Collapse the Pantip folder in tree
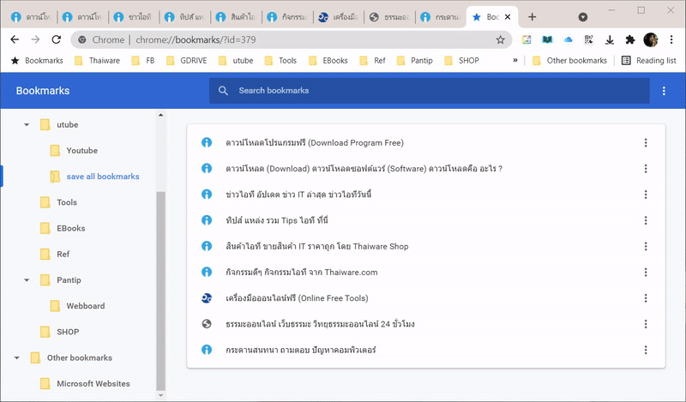This screenshot has height=402, width=686. click(27, 280)
